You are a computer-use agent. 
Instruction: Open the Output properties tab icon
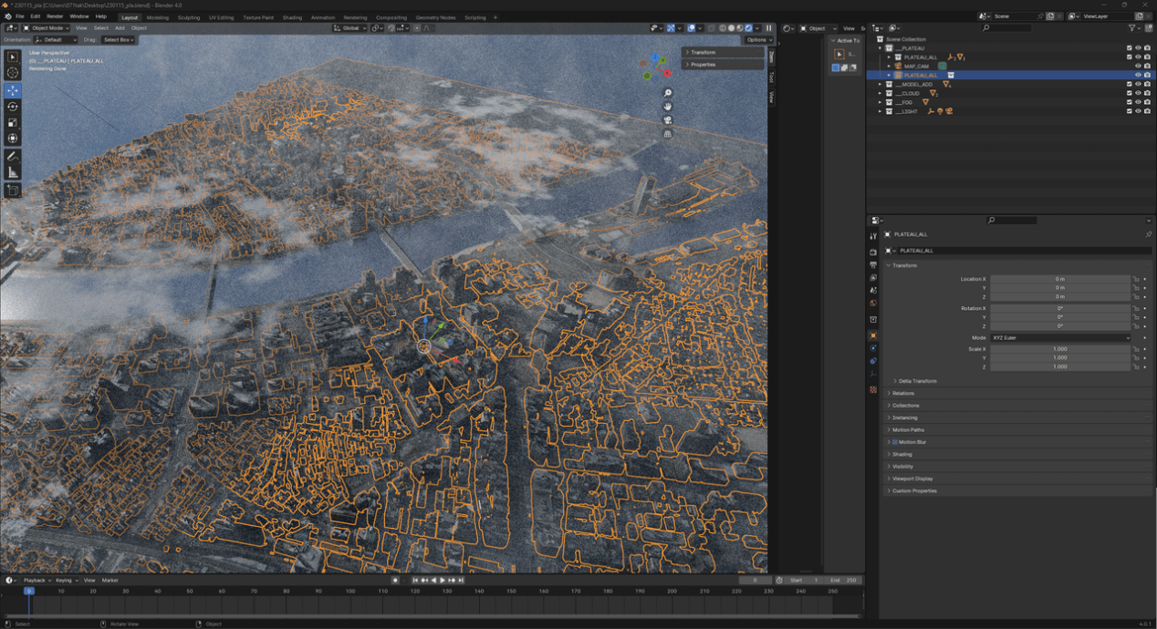coord(873,265)
